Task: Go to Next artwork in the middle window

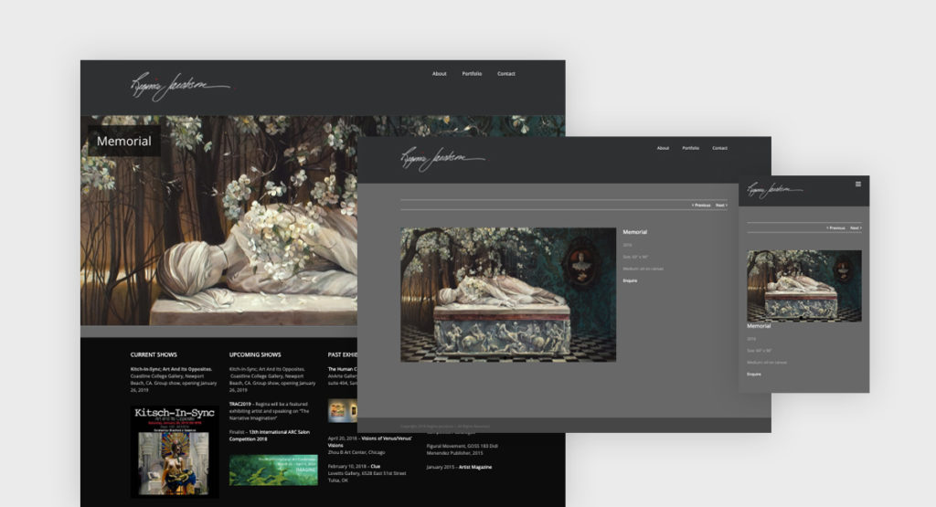Action: (721, 206)
